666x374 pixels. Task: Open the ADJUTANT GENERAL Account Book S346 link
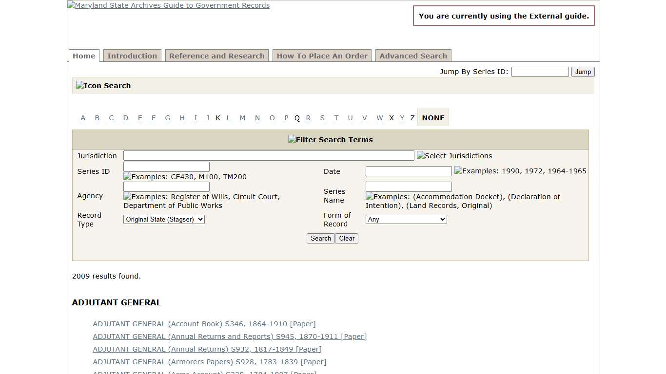(x=204, y=323)
